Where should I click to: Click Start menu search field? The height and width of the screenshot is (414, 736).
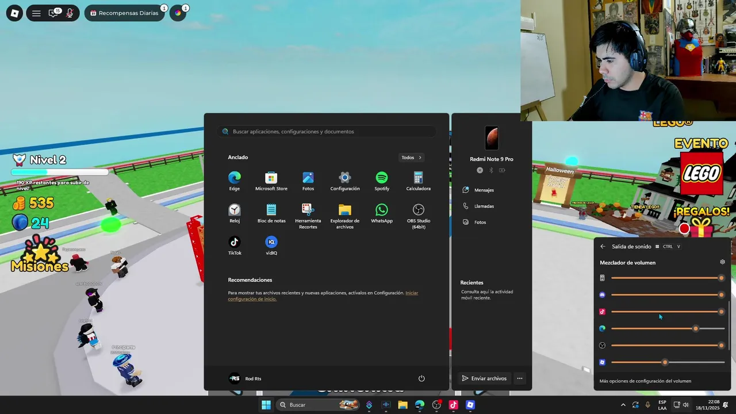[x=327, y=132]
